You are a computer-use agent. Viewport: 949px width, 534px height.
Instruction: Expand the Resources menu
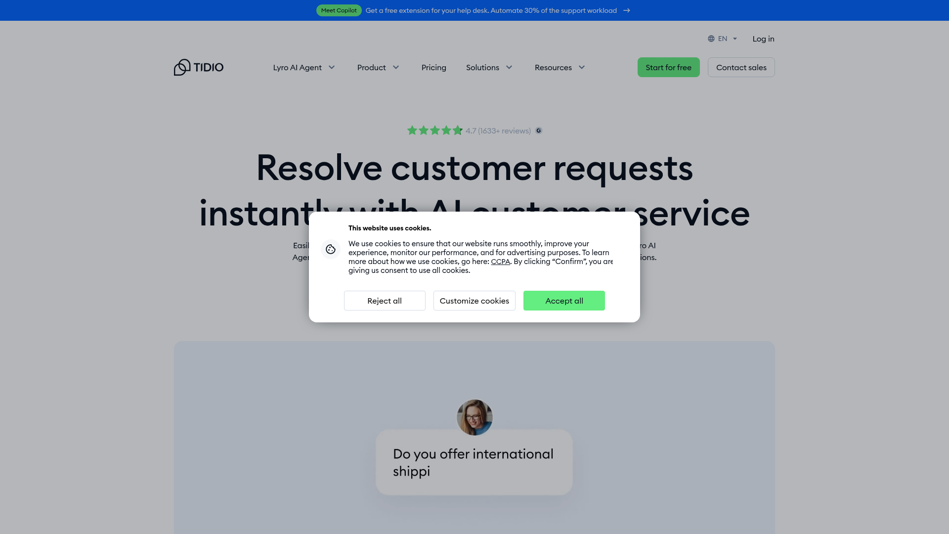pyautogui.click(x=560, y=67)
